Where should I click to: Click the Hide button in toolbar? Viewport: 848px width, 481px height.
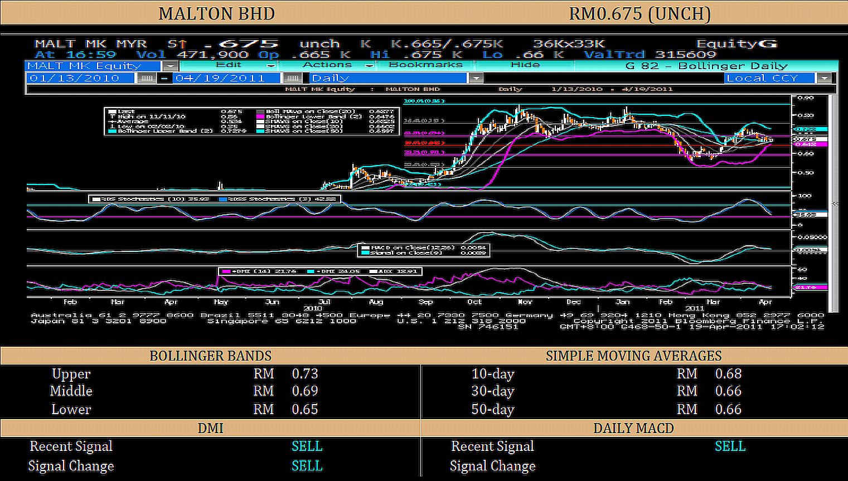[x=525, y=65]
